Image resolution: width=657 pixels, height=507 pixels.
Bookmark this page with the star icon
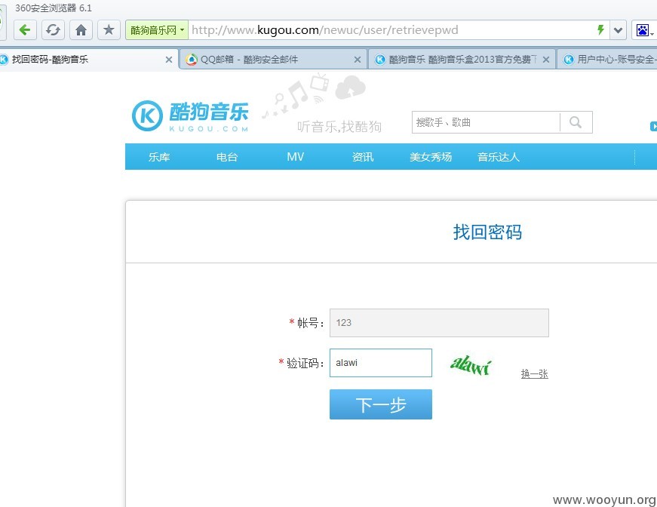(x=109, y=29)
